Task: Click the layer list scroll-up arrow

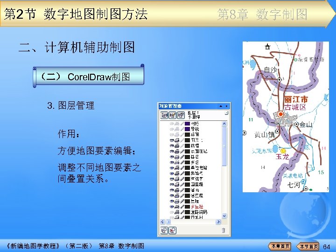Action: (x=224, y=124)
